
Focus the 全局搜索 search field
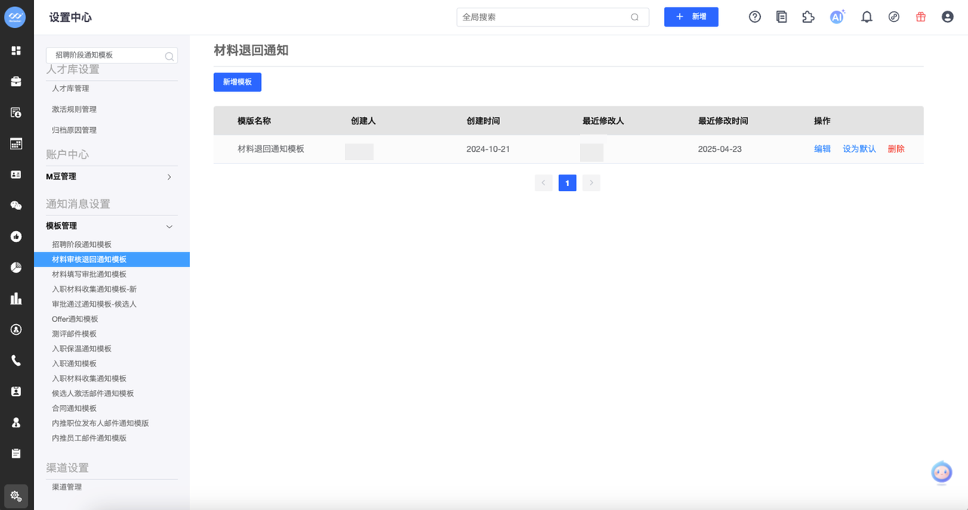pyautogui.click(x=544, y=17)
